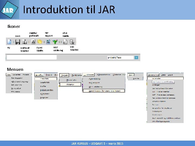This screenshot has width=195, height=146.
Task: Click the JAR KURSUS – UDGAVE 3 footer text
Action: pyautogui.click(x=97, y=144)
